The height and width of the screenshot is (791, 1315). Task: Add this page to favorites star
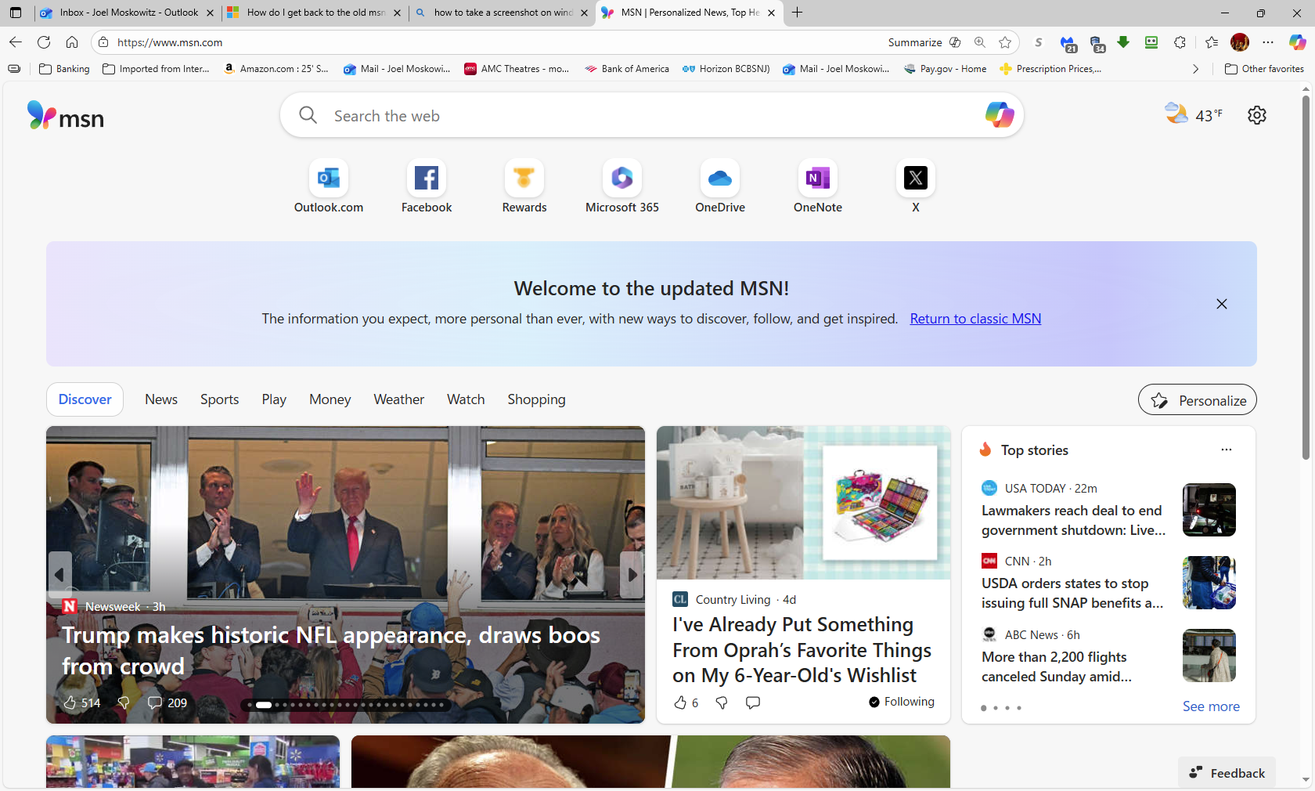(x=1005, y=42)
